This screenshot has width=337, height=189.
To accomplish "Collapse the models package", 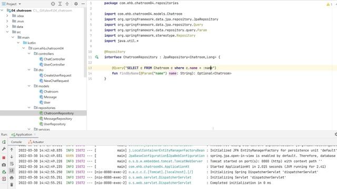I will 29,86.
